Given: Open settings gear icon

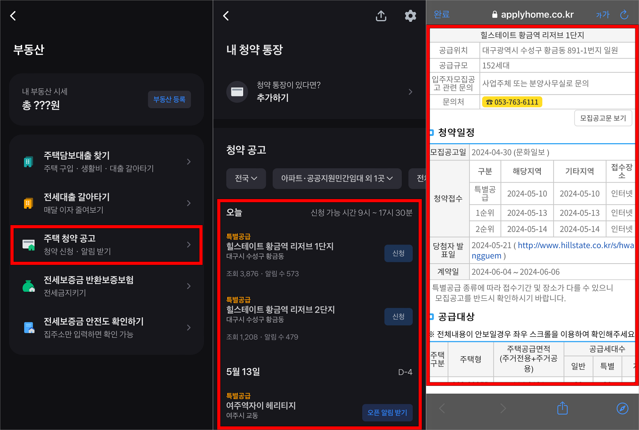Looking at the screenshot, I should point(410,16).
